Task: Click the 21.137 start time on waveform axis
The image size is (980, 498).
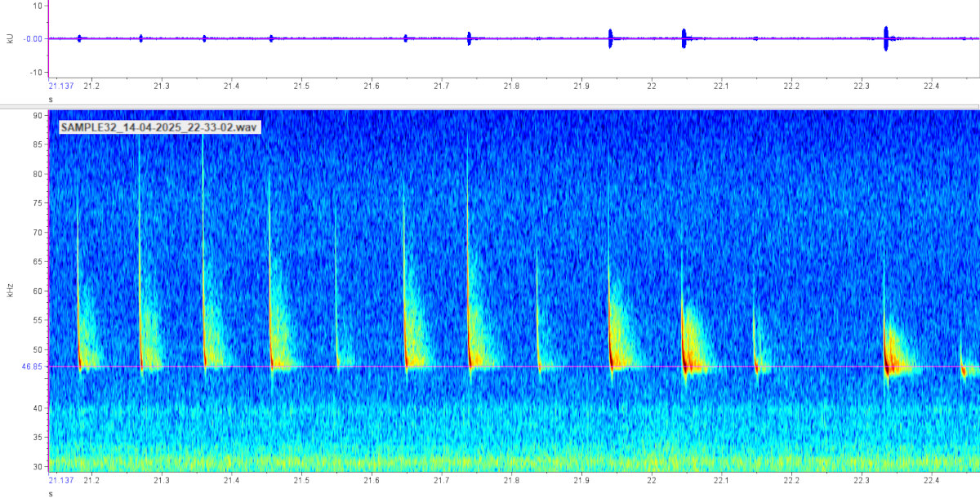Action: click(x=61, y=86)
